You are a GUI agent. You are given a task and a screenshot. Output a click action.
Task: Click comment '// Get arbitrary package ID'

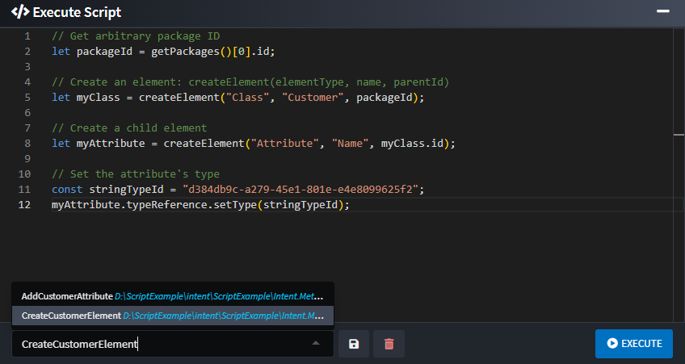point(136,36)
